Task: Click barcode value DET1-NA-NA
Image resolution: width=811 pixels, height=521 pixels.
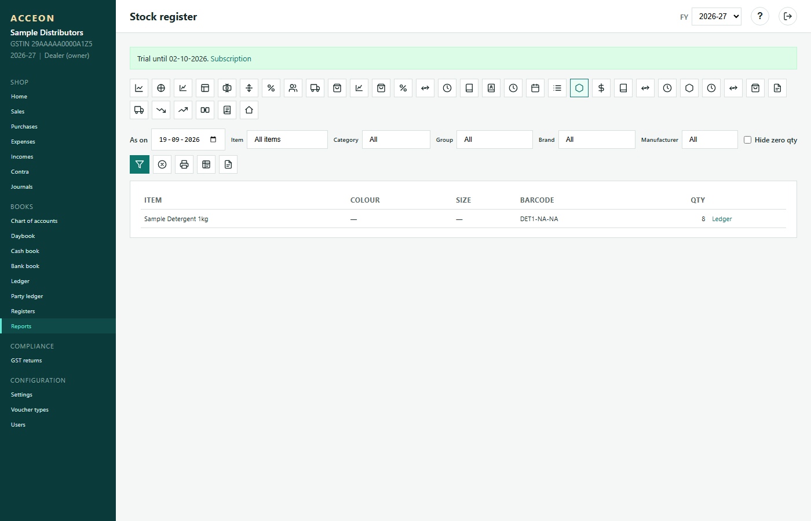Action: (x=539, y=219)
